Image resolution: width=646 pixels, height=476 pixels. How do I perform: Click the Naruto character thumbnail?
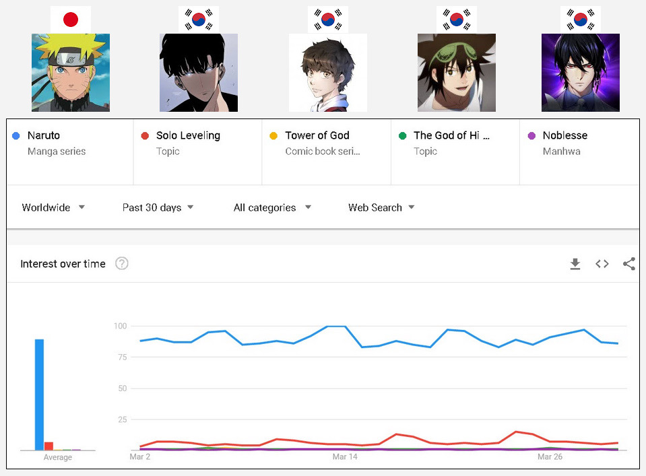click(71, 73)
